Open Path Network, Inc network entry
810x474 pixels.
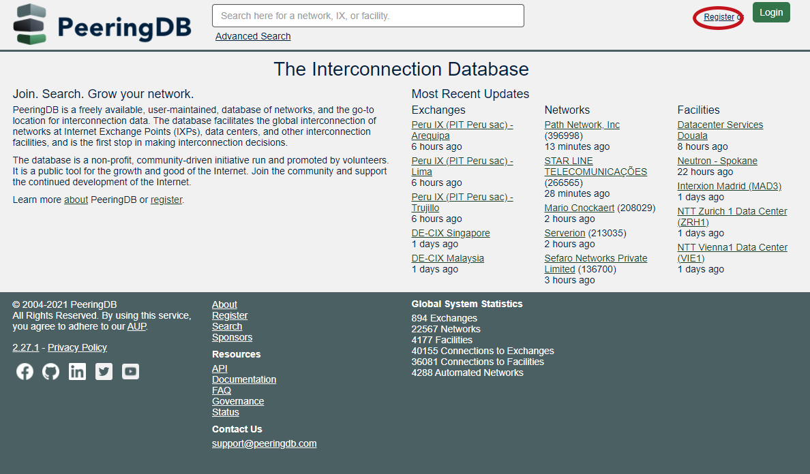coord(582,125)
